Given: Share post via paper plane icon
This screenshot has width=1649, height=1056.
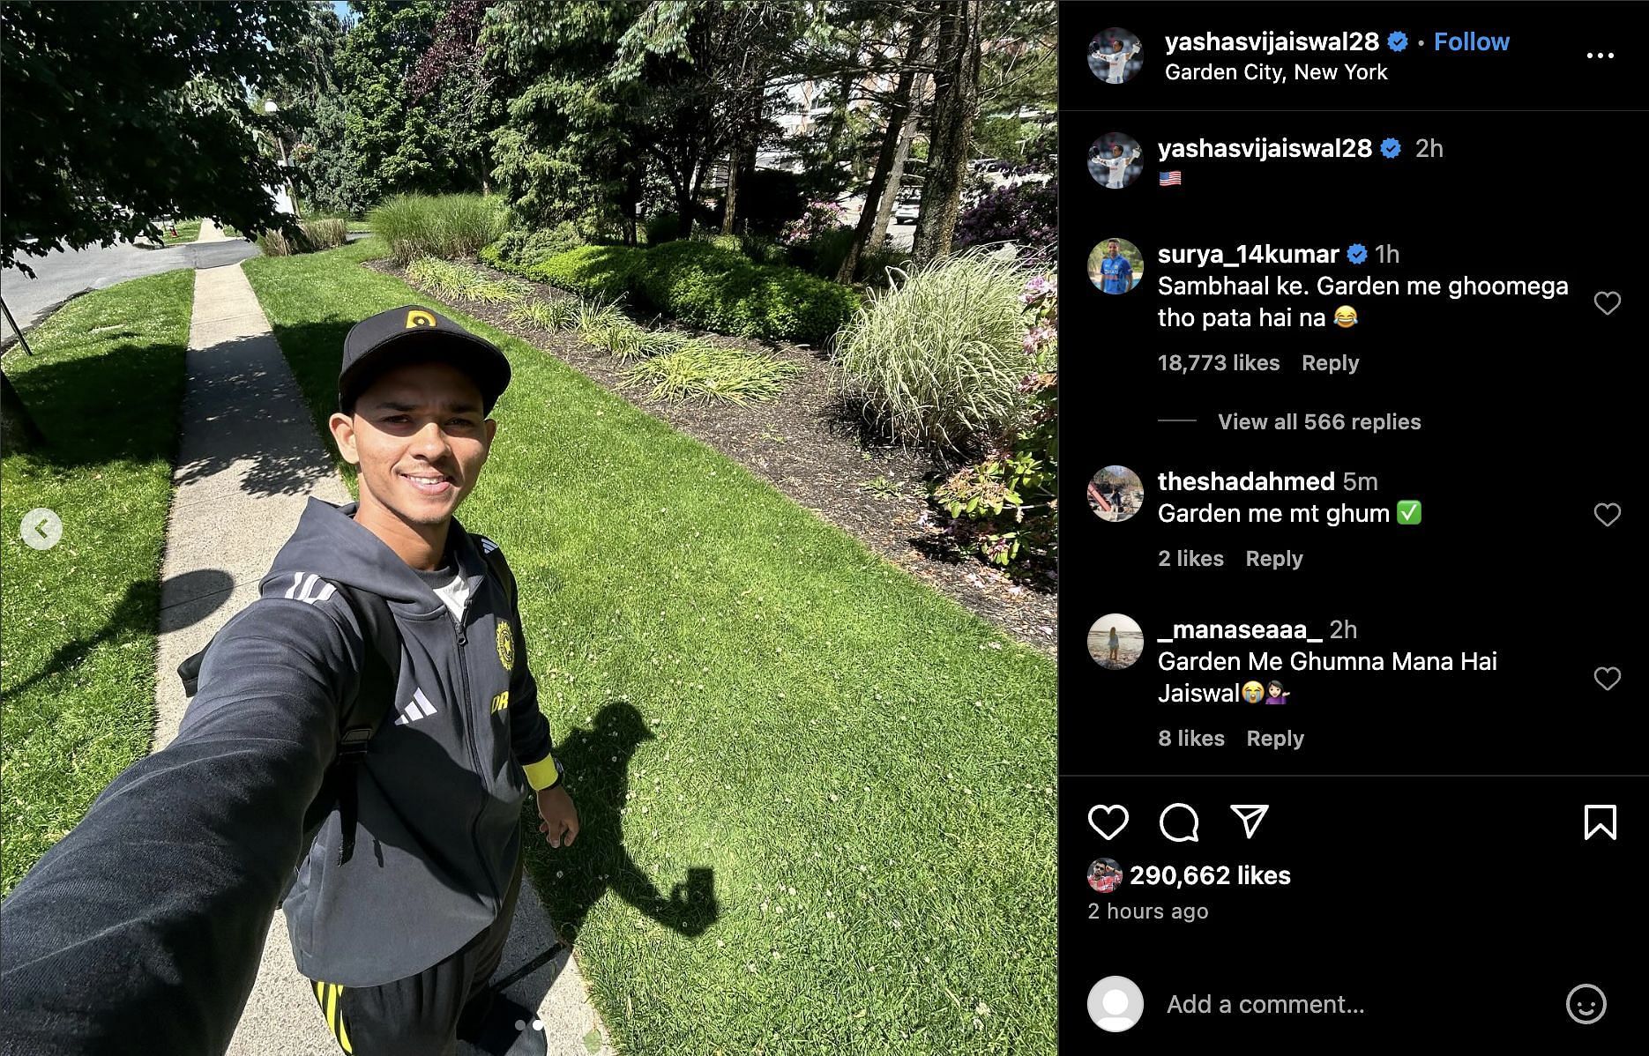Looking at the screenshot, I should tap(1250, 821).
